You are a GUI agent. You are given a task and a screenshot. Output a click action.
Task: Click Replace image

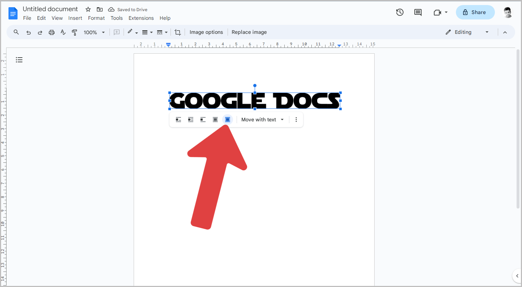(x=249, y=32)
